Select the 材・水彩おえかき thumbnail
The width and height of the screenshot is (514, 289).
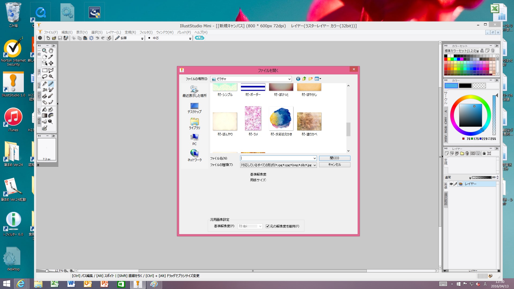281,119
